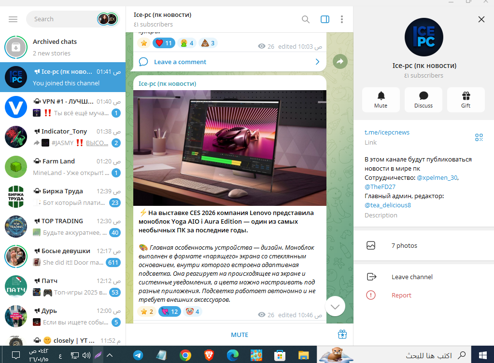Image resolution: width=494 pixels, height=363 pixels.
Task: Click the Gift button in info panel
Action: click(466, 100)
